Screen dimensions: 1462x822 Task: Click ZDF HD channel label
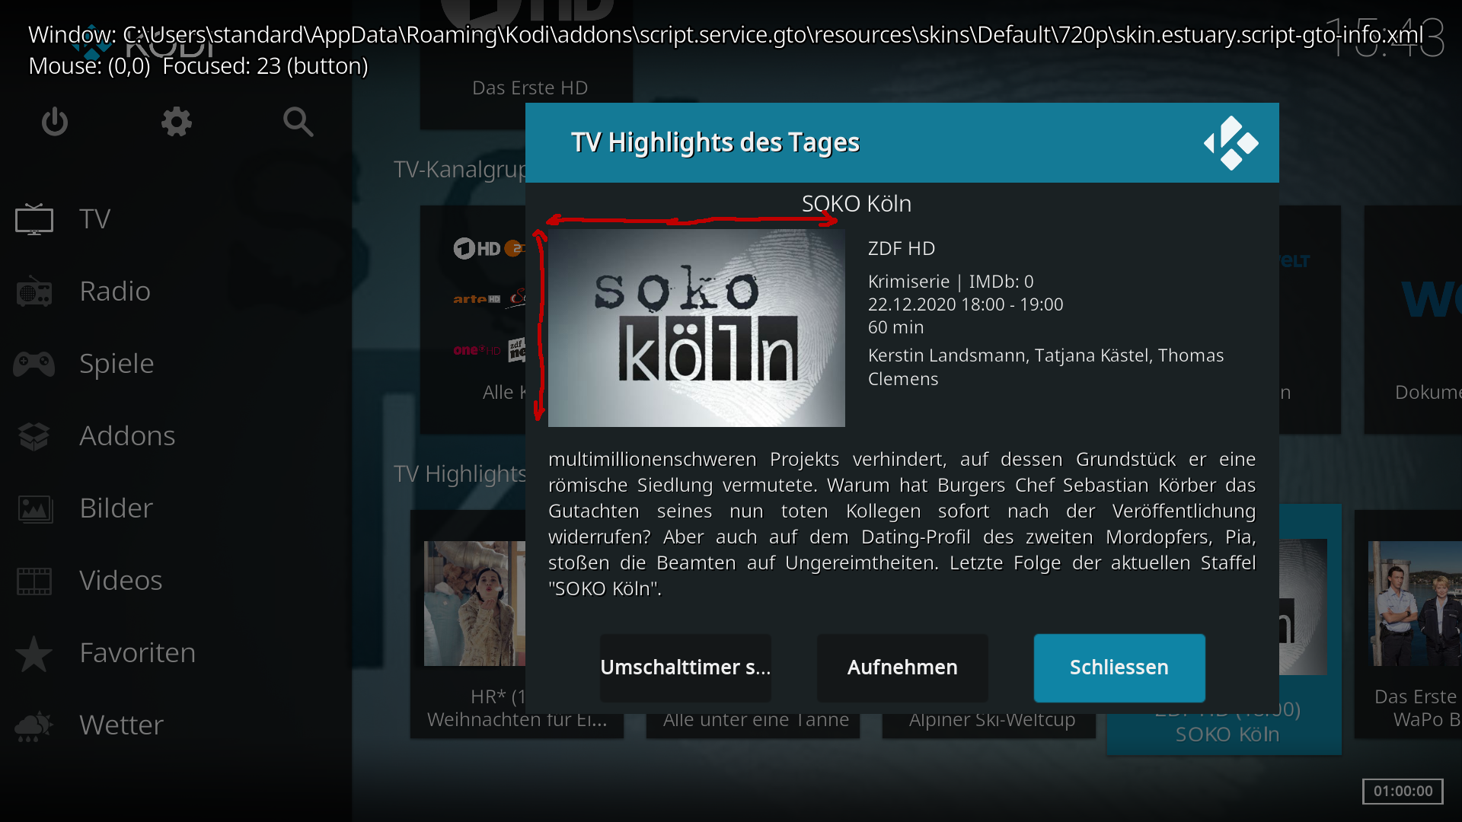coord(902,249)
